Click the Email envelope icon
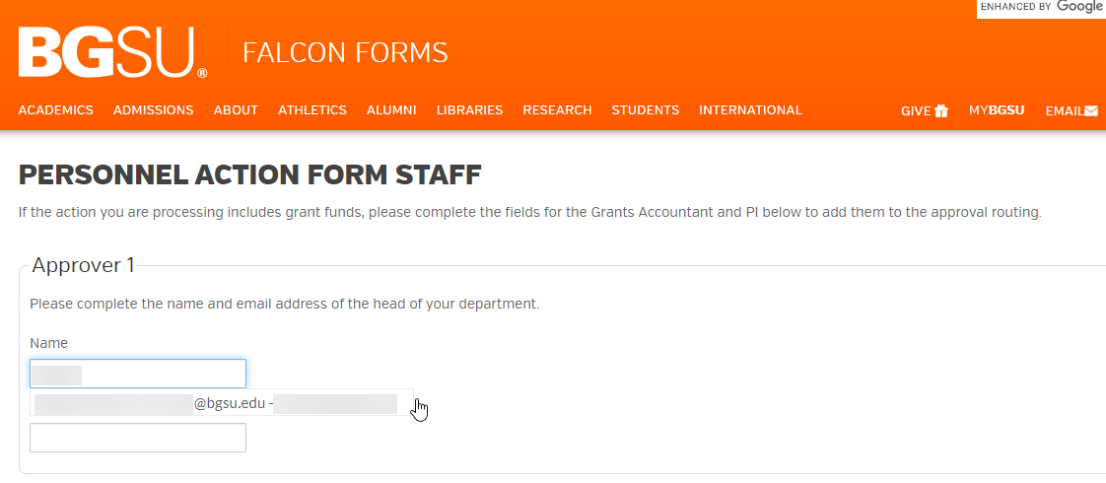This screenshot has width=1106, height=483. pos(1091,110)
